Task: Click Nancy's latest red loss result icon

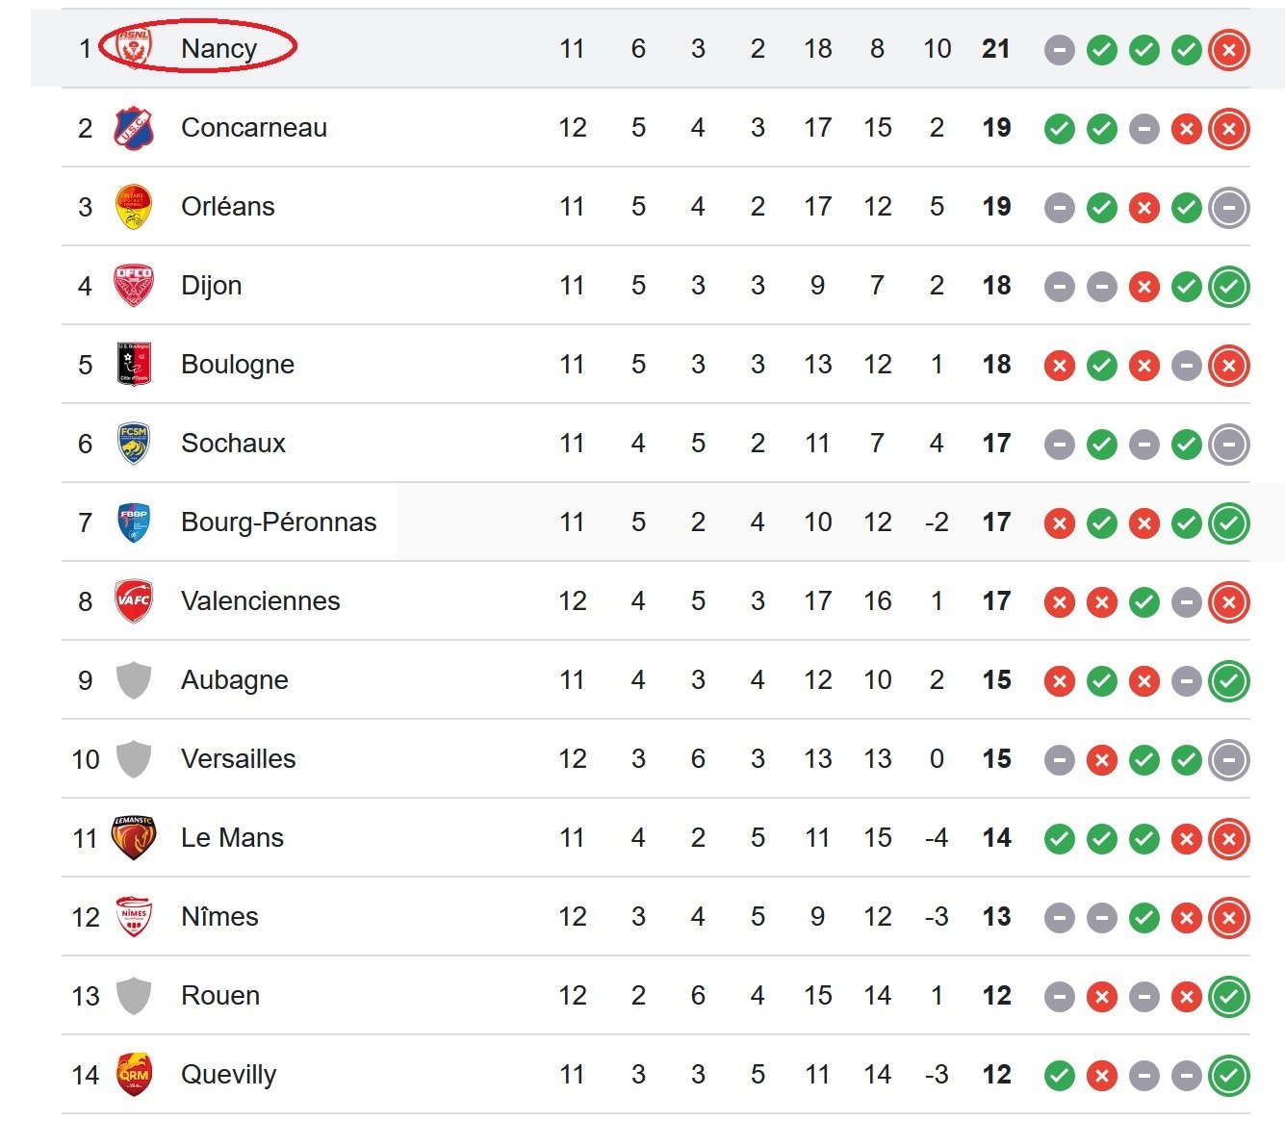Action: (1229, 49)
